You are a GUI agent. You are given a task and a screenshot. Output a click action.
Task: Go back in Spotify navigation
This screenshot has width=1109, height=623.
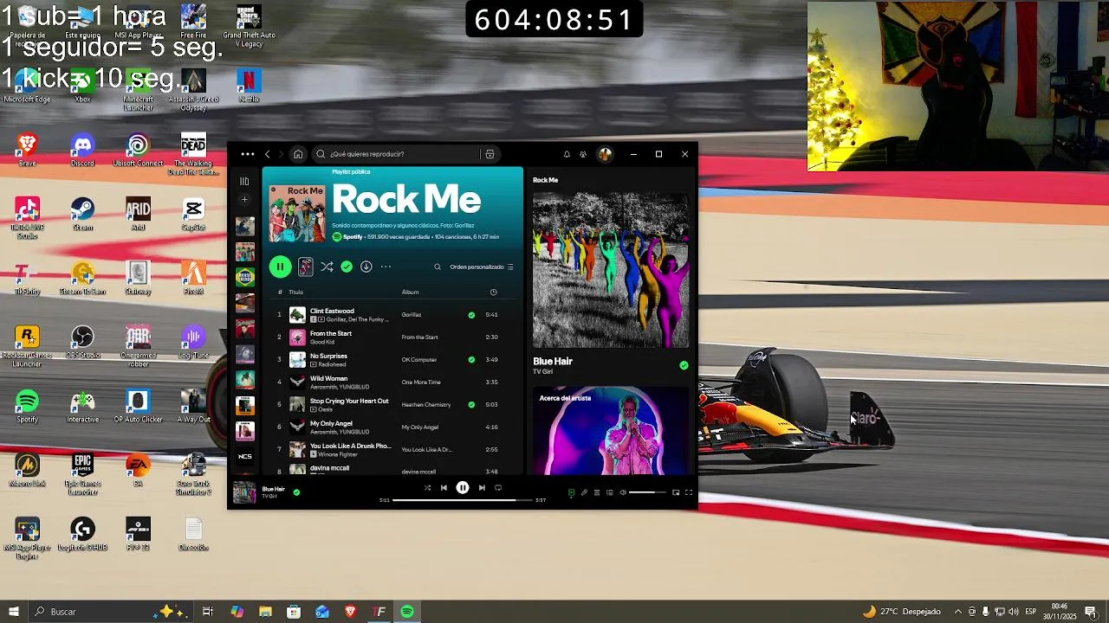[268, 154]
